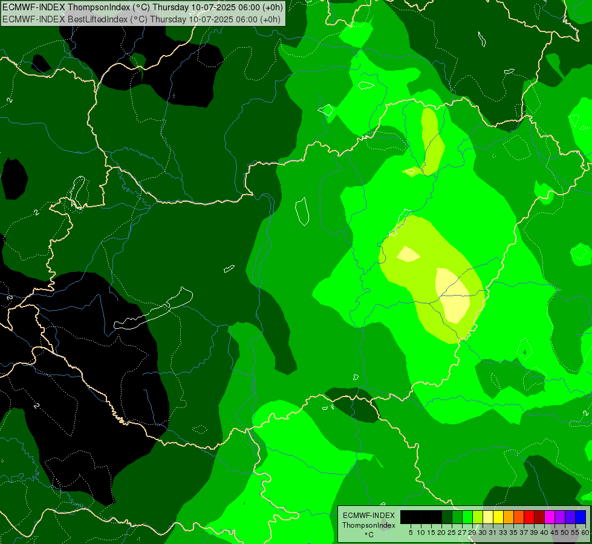
Task: Click 'ThompsonIndex' label in the legend box
Action: pyautogui.click(x=369, y=525)
